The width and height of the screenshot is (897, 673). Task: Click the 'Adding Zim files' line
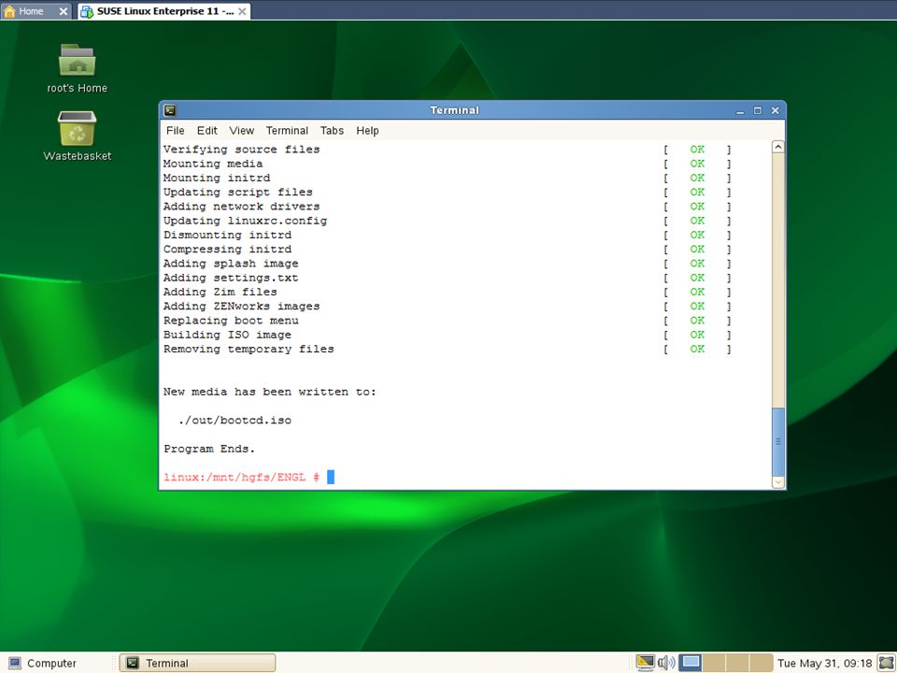(221, 292)
